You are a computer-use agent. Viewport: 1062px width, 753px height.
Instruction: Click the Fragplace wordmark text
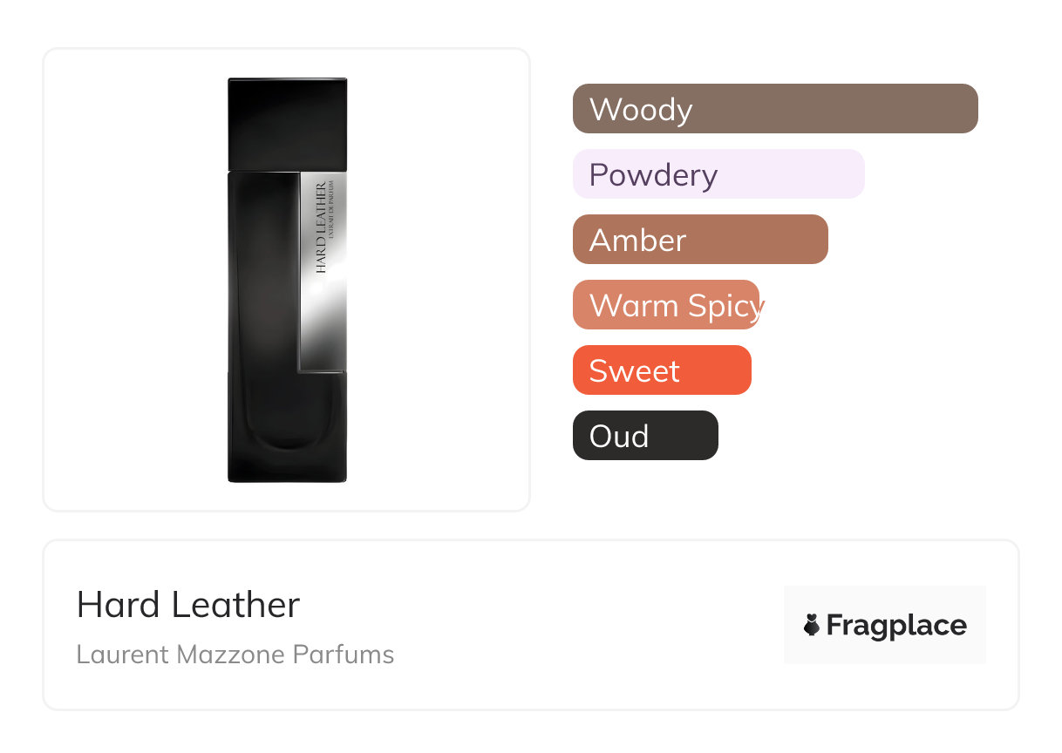(896, 625)
